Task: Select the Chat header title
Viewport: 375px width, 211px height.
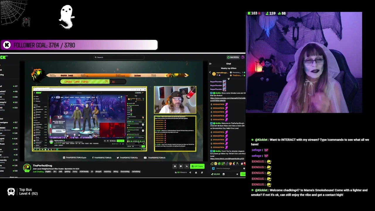Action: point(229,64)
